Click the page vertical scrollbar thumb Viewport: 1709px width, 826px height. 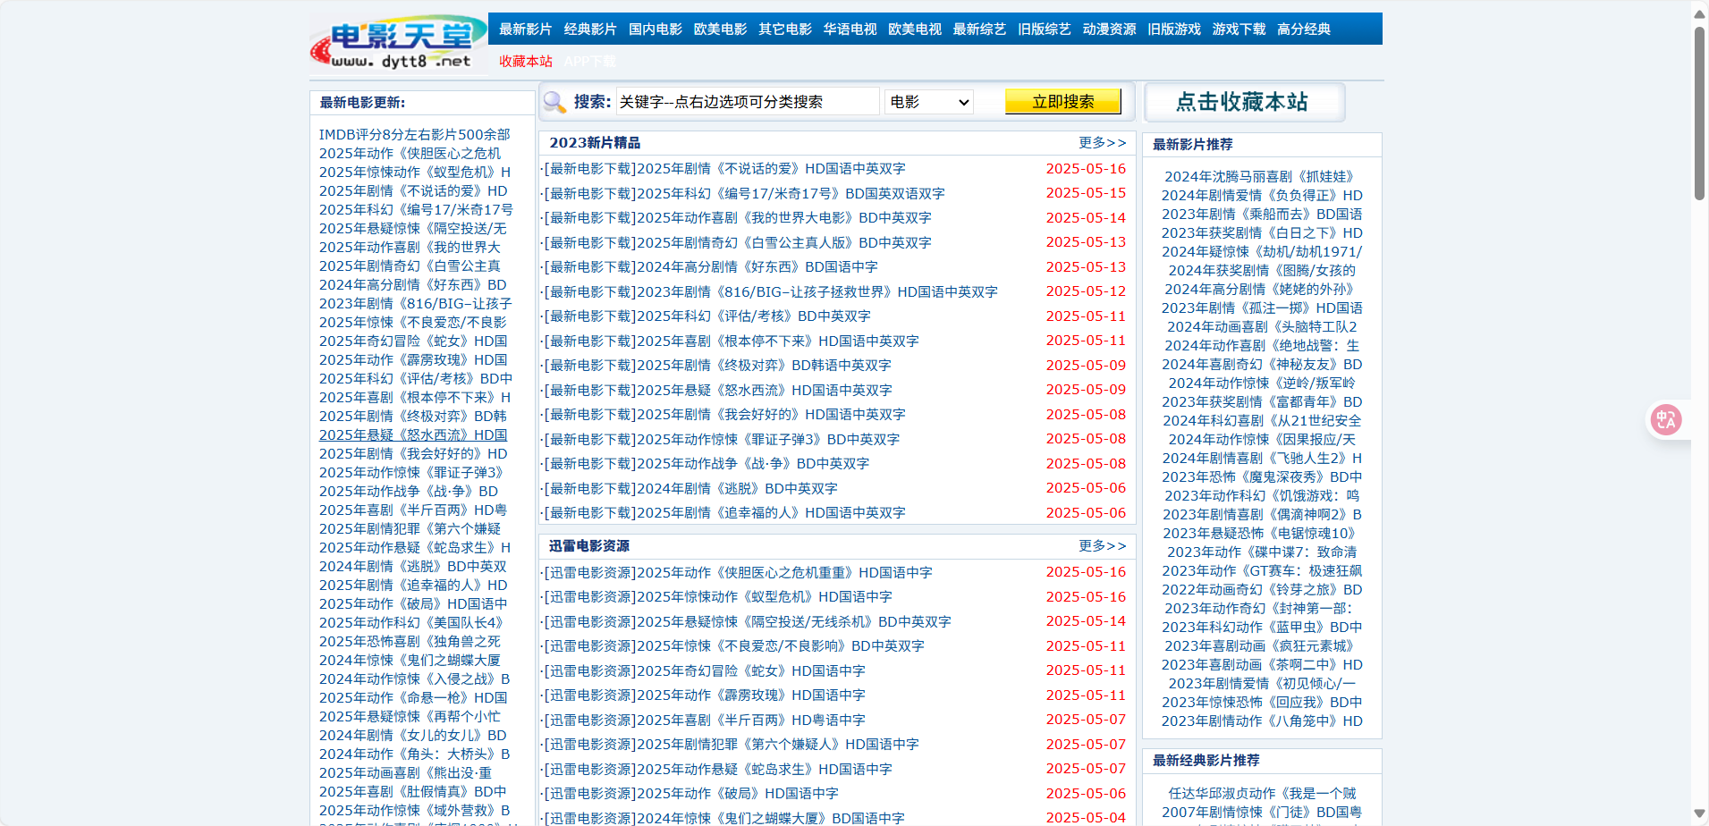click(1699, 112)
